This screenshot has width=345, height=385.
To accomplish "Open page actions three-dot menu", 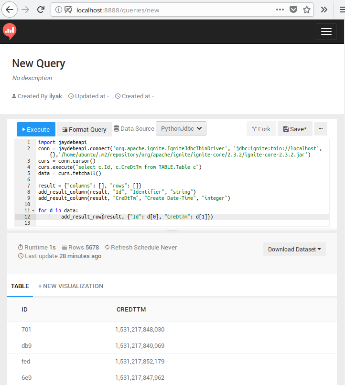I will click(x=280, y=10).
